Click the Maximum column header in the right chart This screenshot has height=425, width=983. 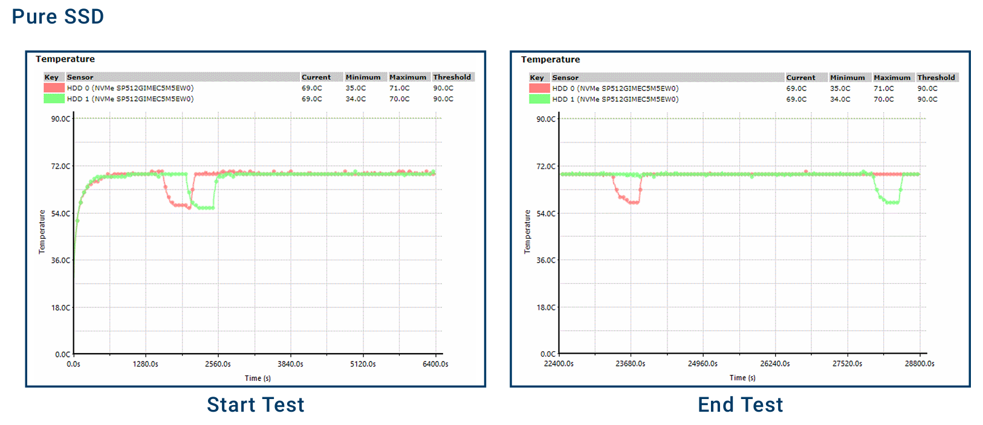click(x=892, y=78)
